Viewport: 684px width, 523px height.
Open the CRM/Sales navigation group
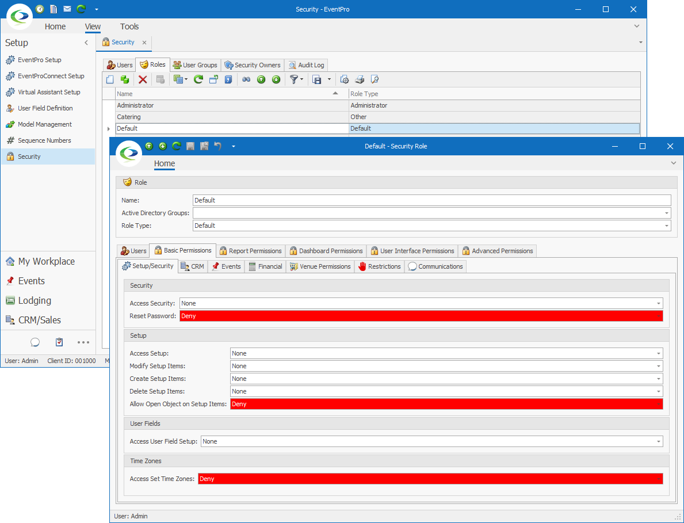click(x=48, y=320)
